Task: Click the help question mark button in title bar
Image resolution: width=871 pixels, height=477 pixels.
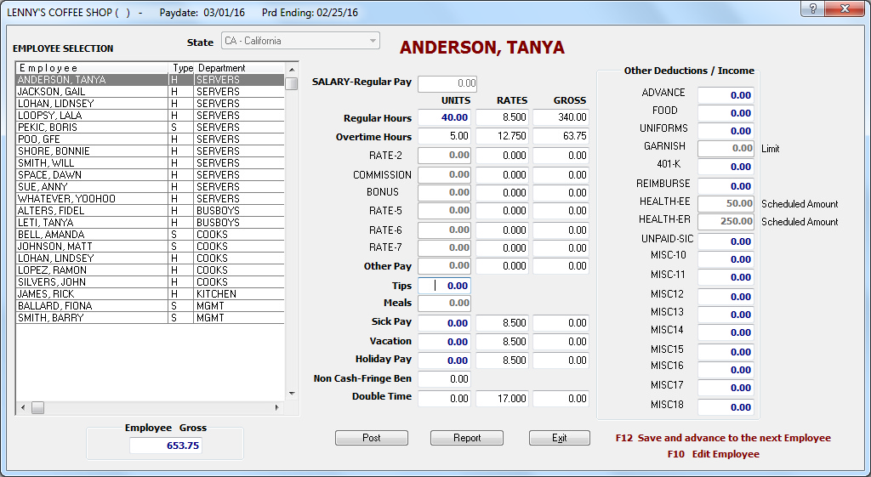Action: (x=812, y=9)
